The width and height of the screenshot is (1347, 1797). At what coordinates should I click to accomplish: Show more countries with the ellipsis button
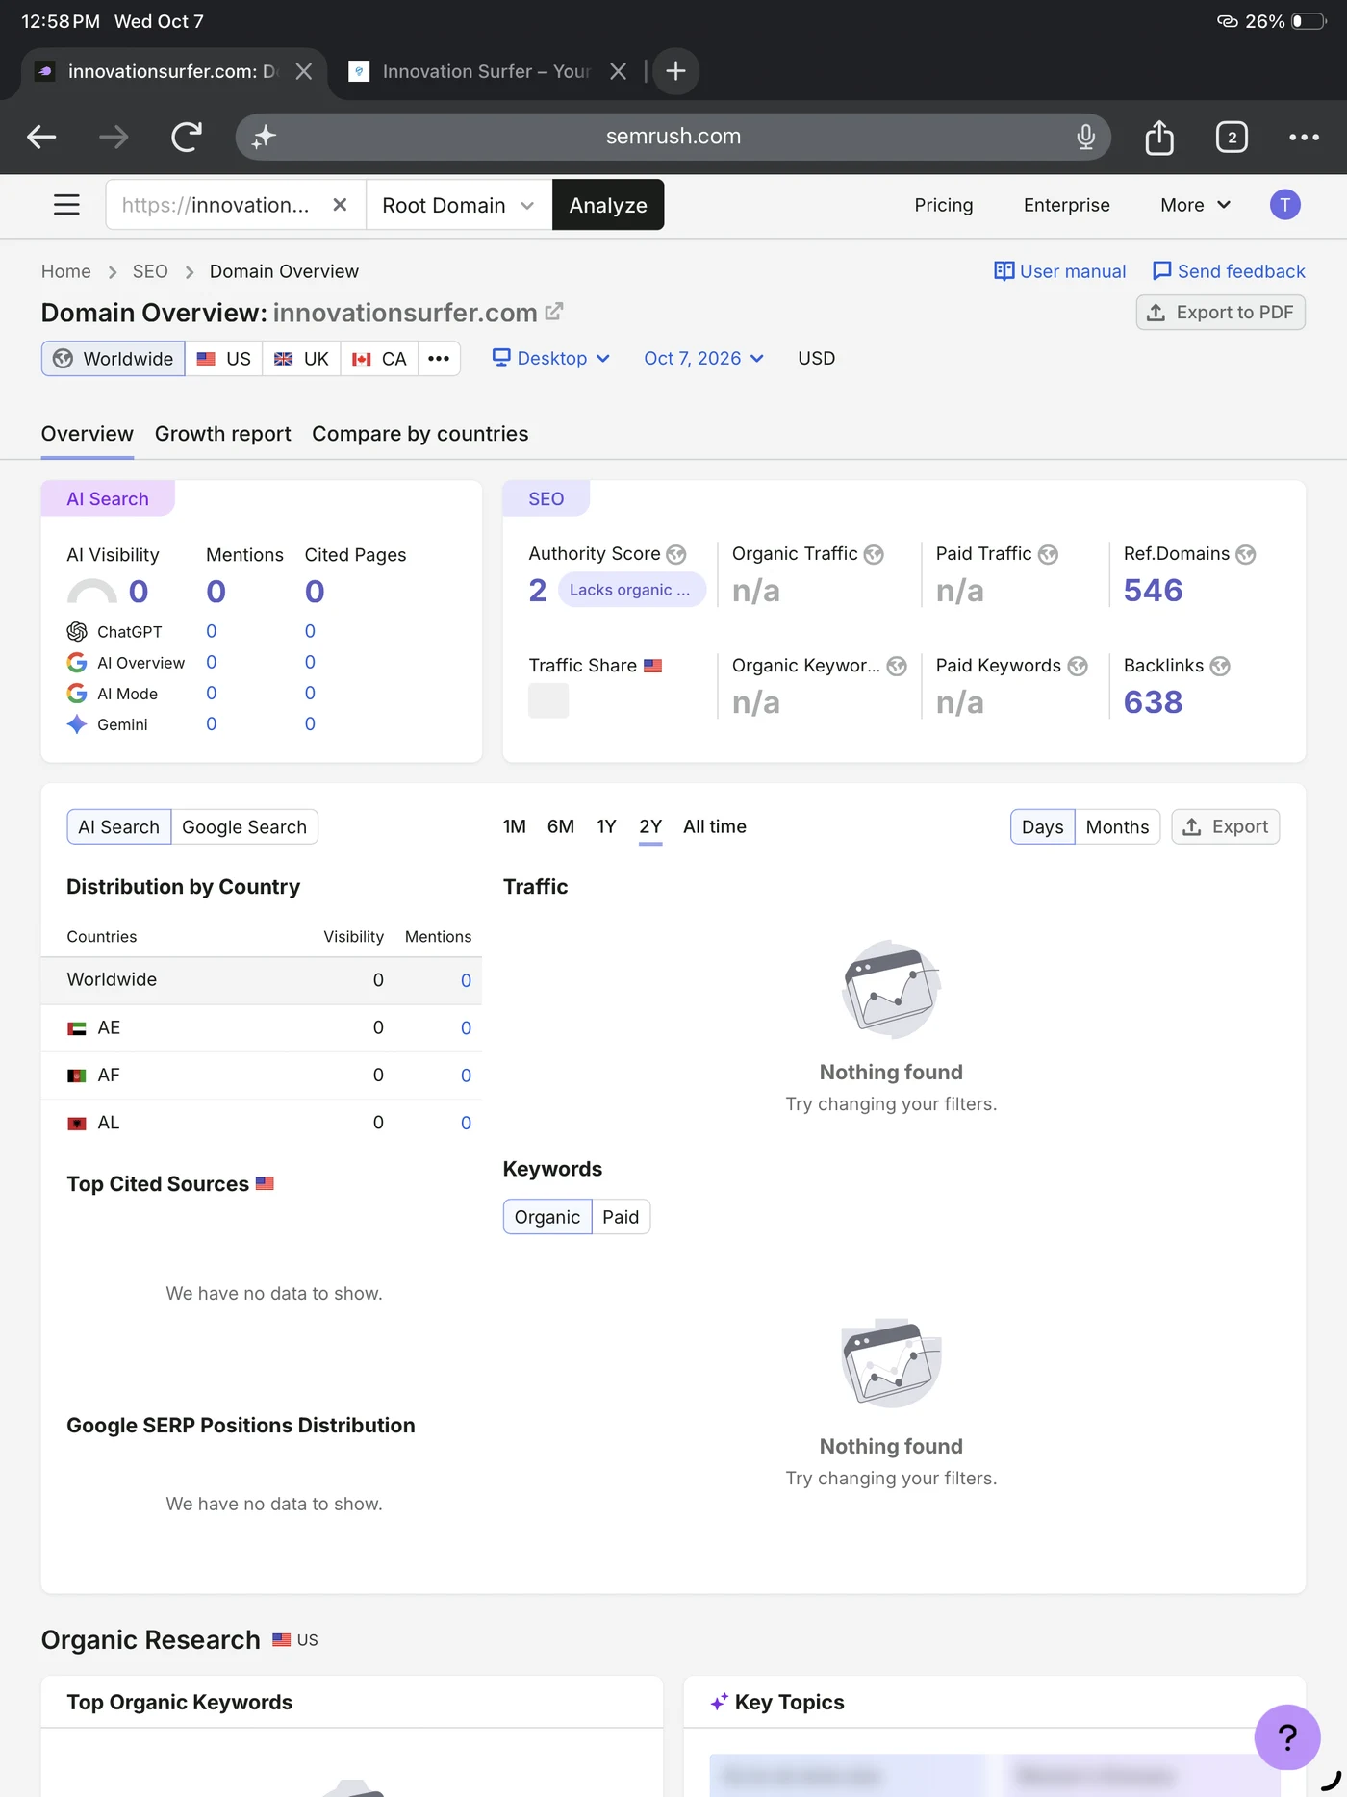439,359
